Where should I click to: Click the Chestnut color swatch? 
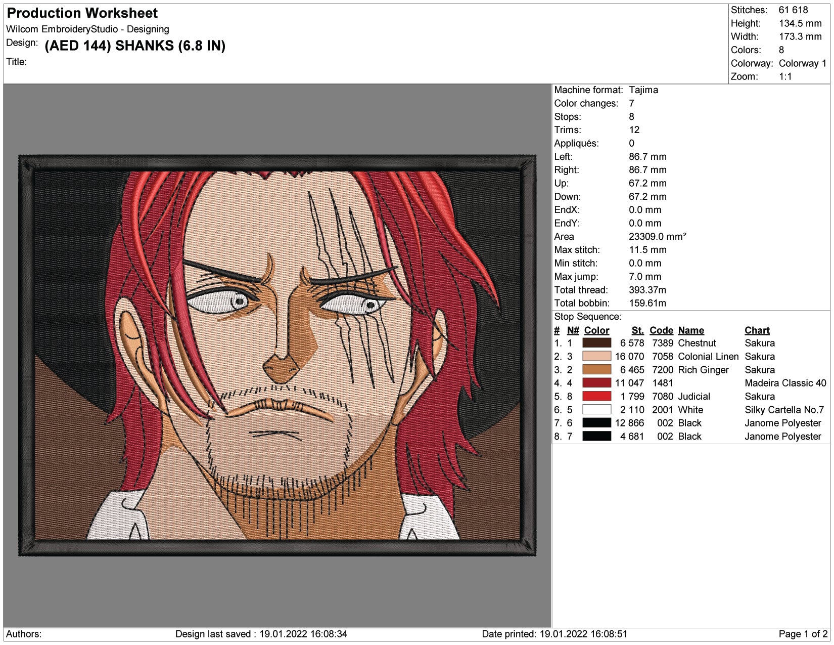coord(596,343)
